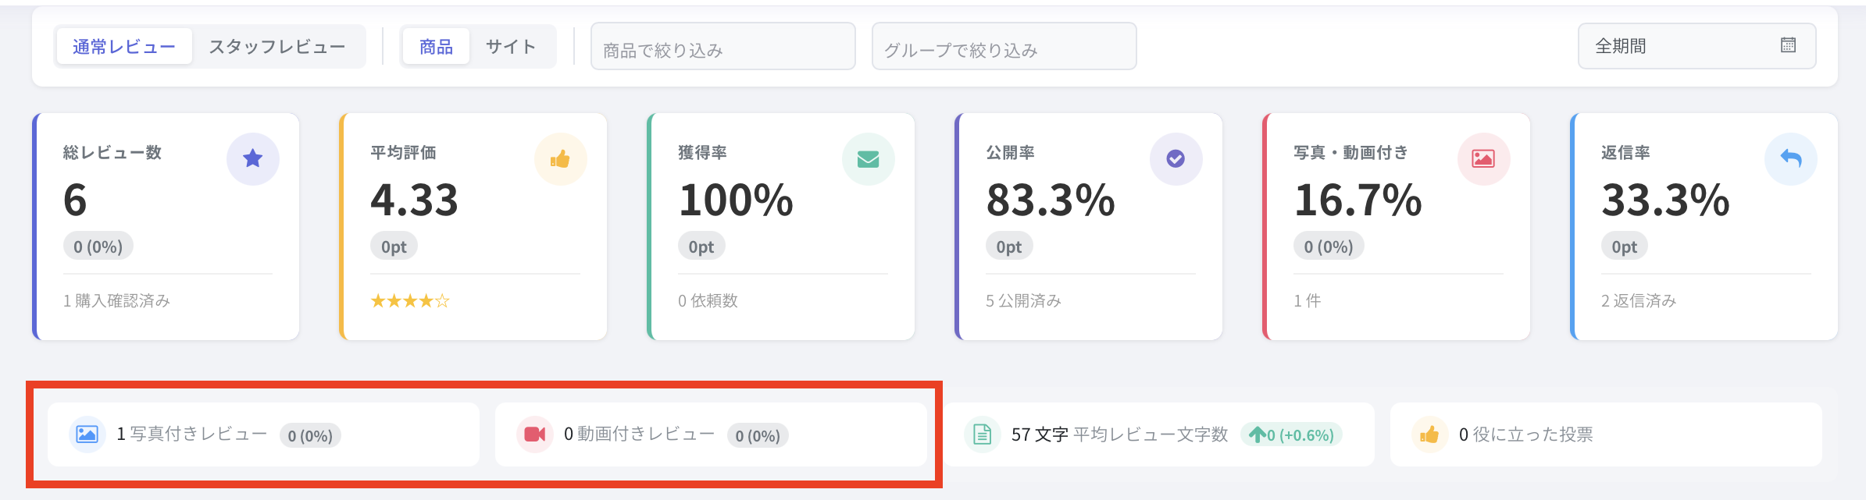Viewport: 1866px width, 500px height.
Task: Click the red video camera icon
Action: point(535,434)
